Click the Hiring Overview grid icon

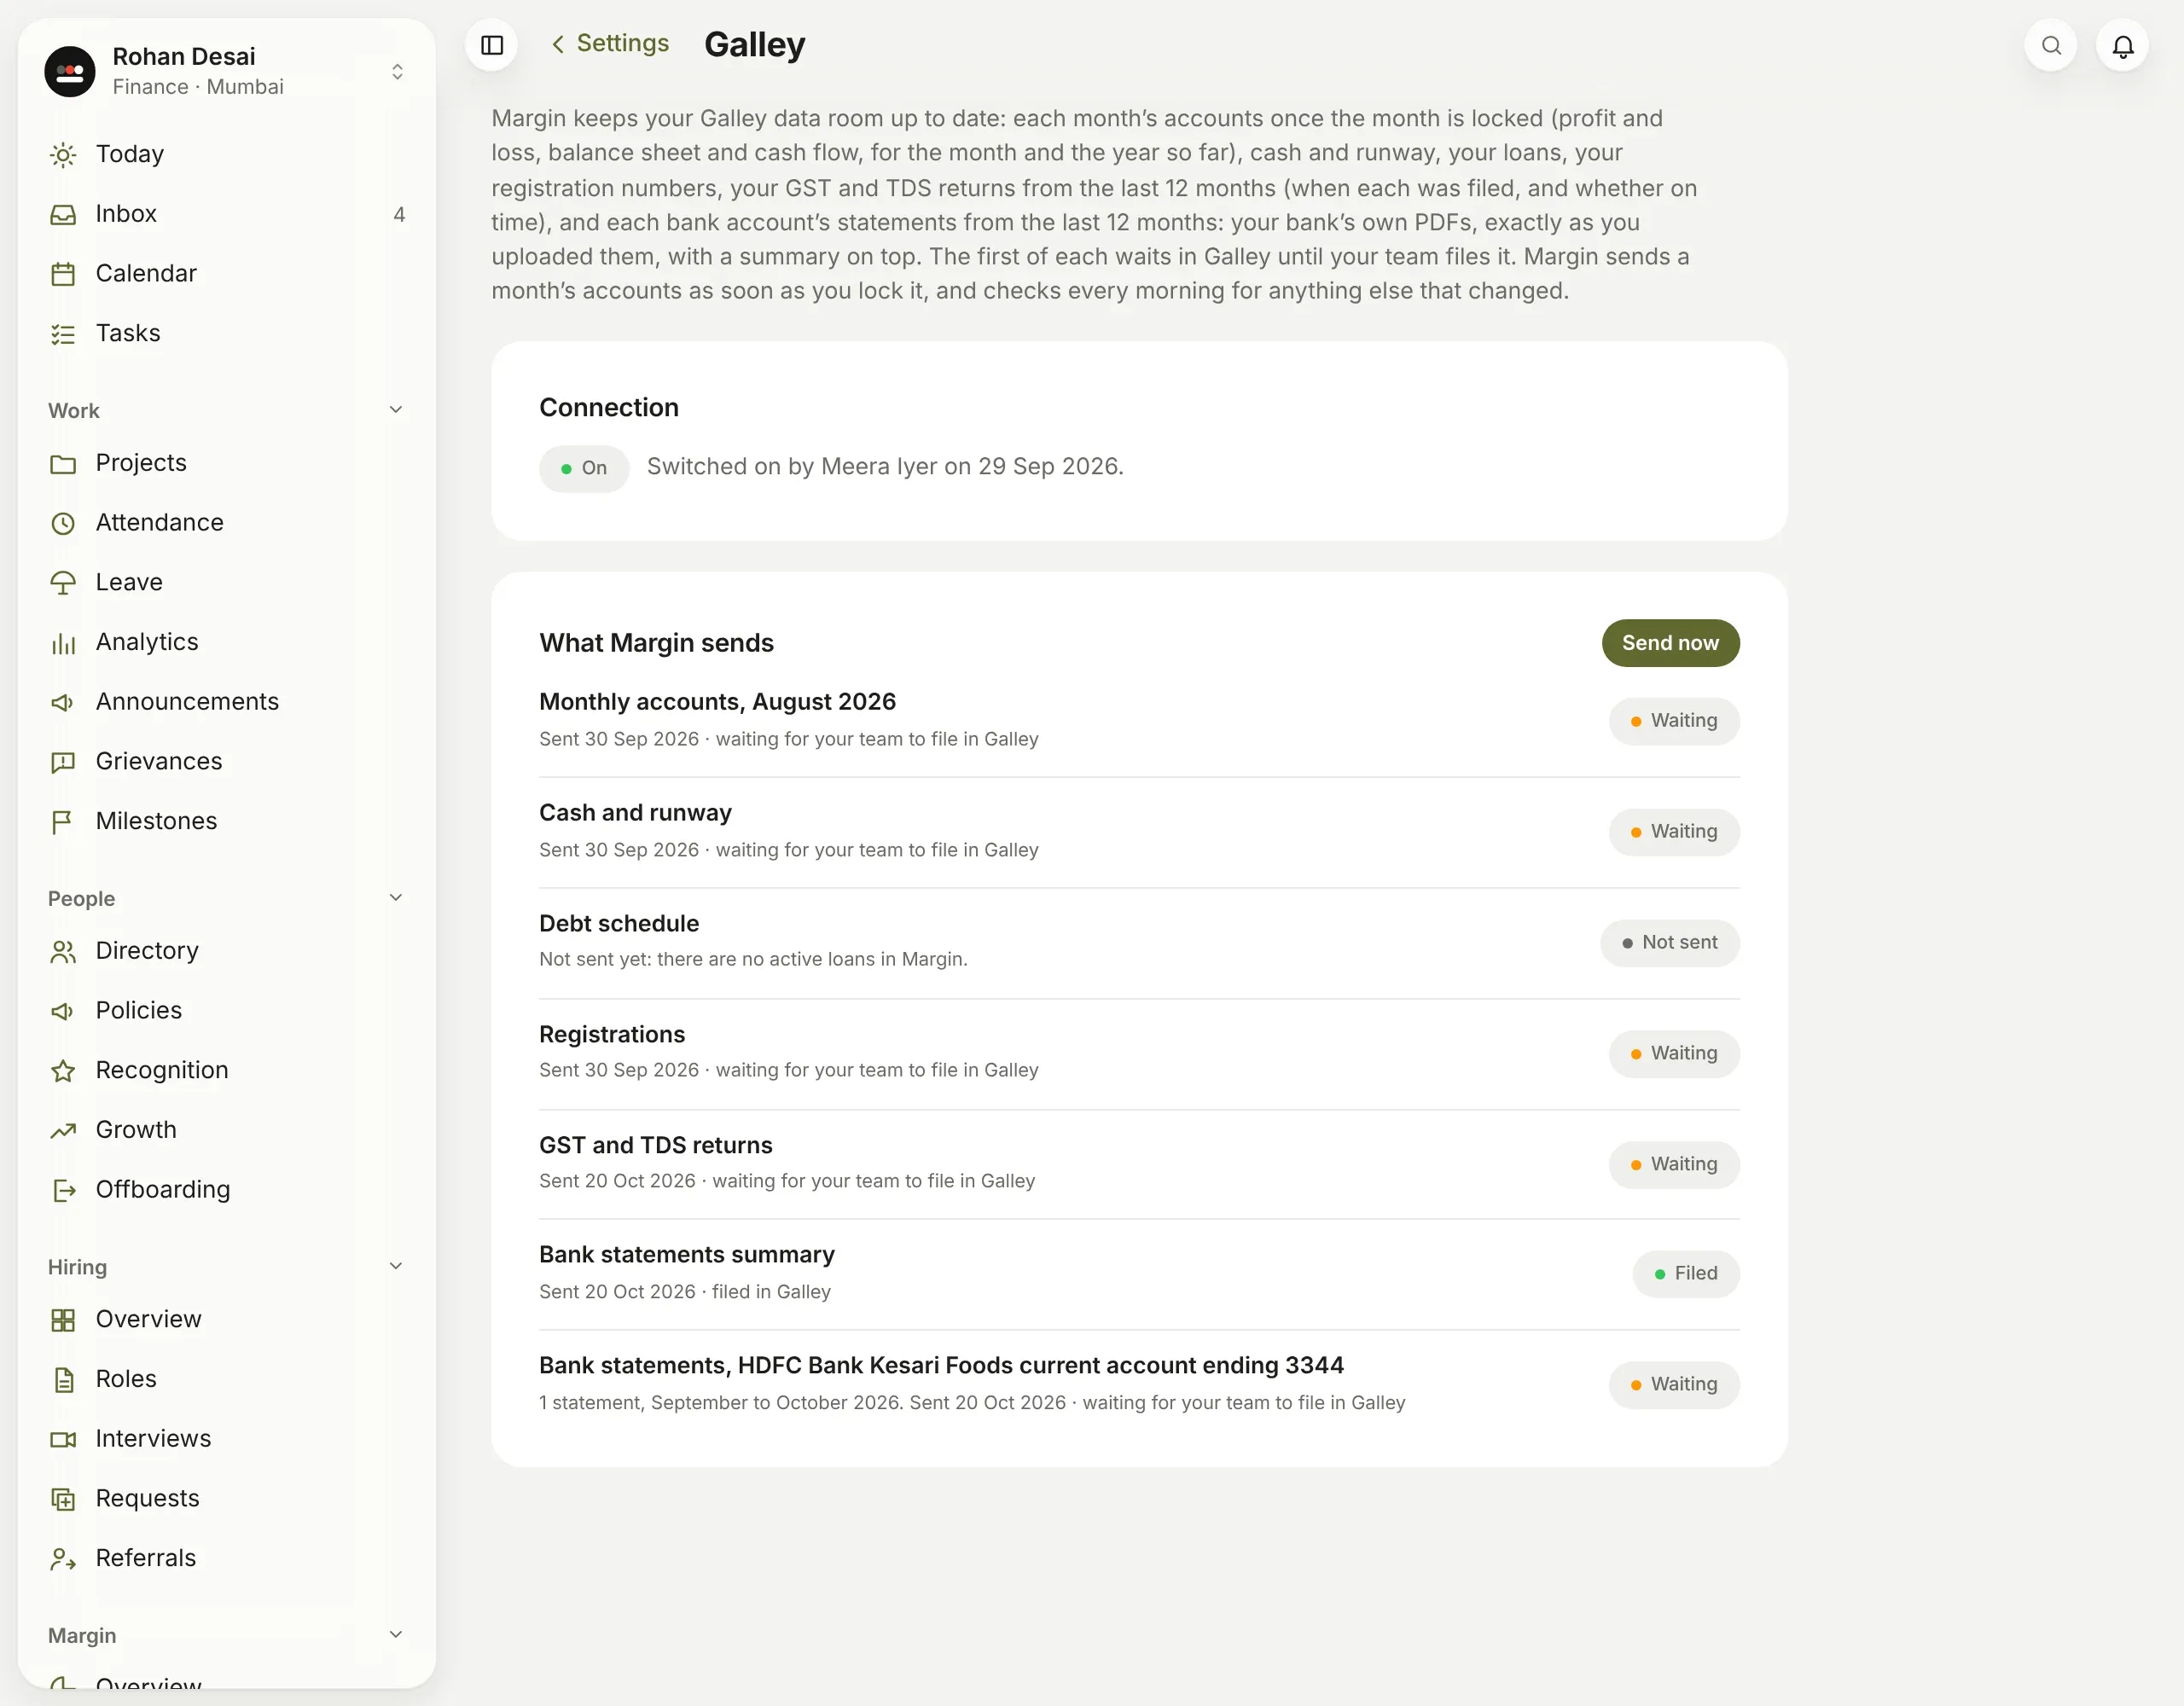(63, 1320)
